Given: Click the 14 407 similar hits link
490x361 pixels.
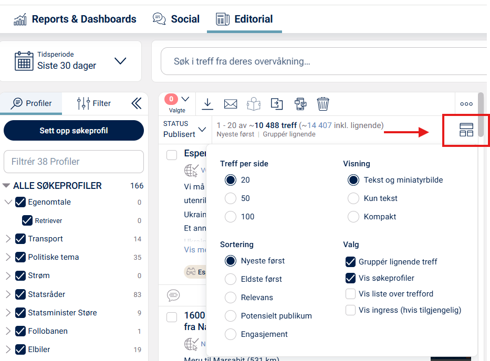Looking at the screenshot, I should 319,125.
